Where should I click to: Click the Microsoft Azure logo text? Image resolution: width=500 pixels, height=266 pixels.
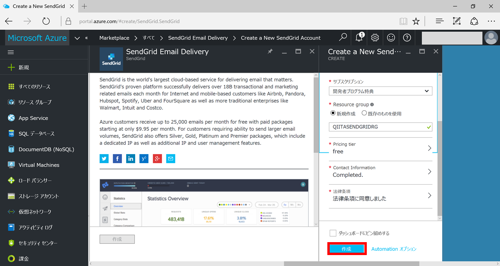37,38
